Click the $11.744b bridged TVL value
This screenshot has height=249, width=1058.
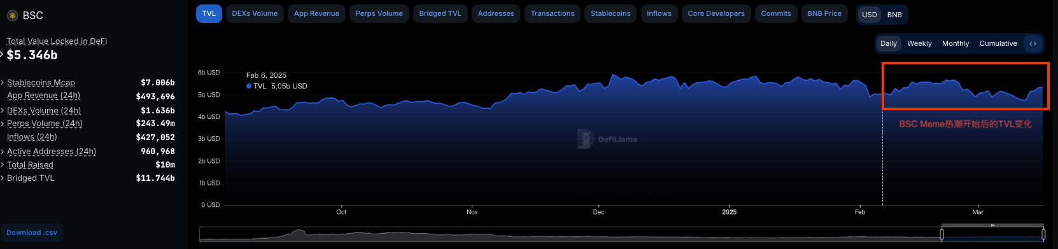(155, 178)
